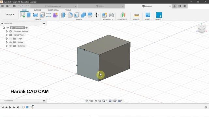Select the Extrude tool
This screenshot has height=117, width=209.
[x=29, y=15]
